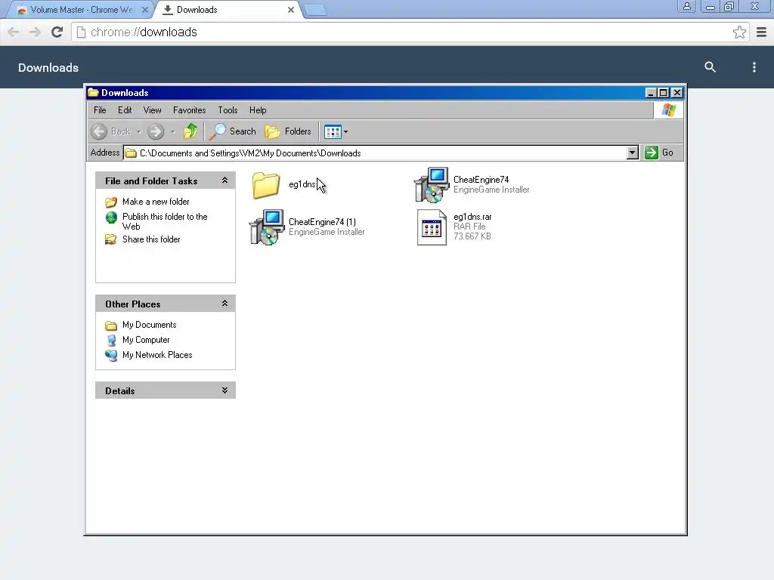Open the Favorites menu
The image size is (774, 580).
pyautogui.click(x=189, y=110)
